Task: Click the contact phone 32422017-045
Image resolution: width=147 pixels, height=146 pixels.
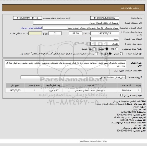Action: click(x=124, y=114)
